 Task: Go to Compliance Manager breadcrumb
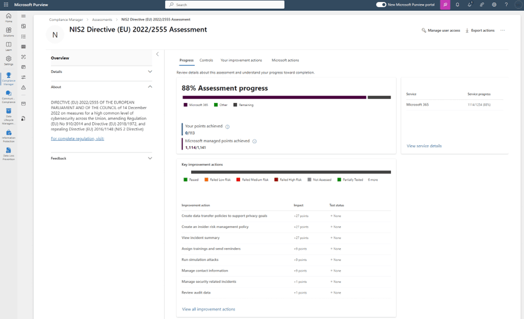(66, 20)
